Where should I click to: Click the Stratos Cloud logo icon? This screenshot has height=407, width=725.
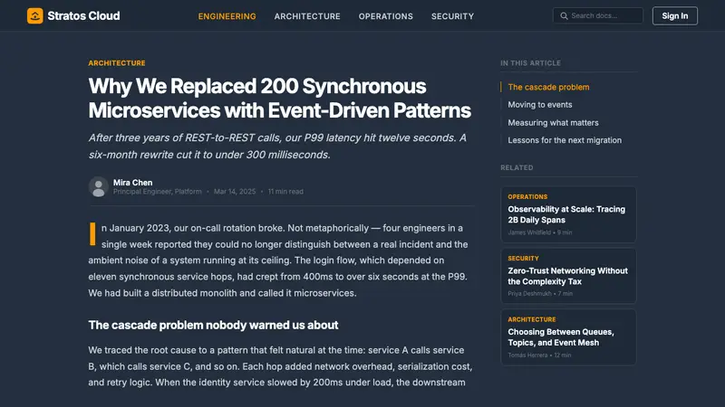pyautogui.click(x=35, y=15)
